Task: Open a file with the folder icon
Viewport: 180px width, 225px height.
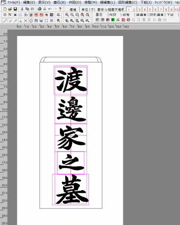Action: 10,9
